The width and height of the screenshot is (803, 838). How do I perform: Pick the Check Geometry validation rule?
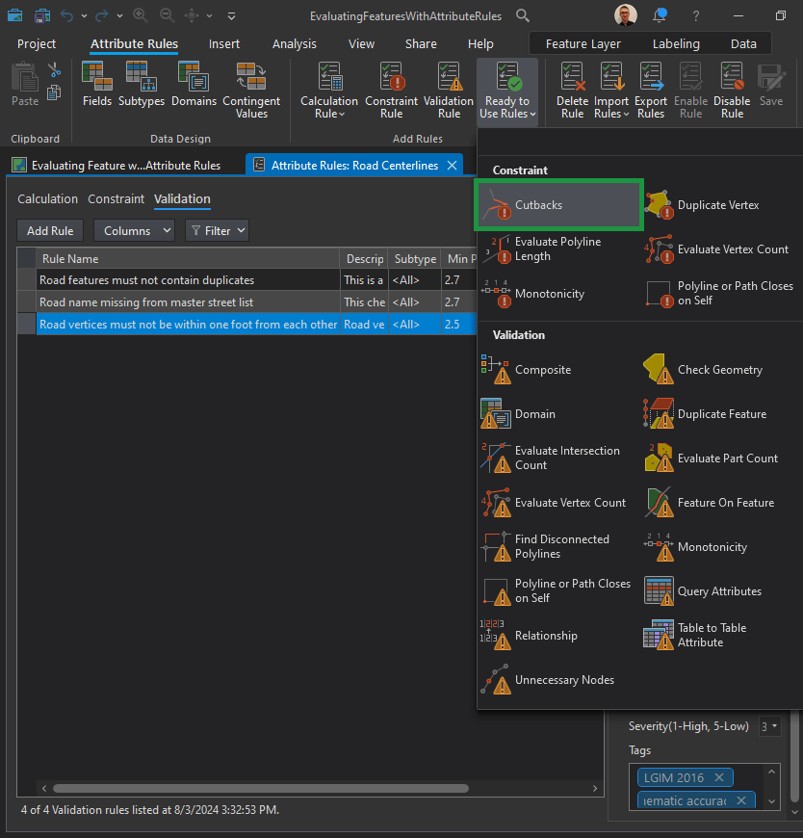point(719,370)
